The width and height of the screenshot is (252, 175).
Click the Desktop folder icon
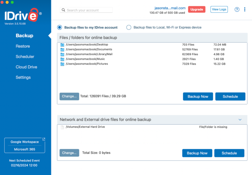[x=62, y=45]
